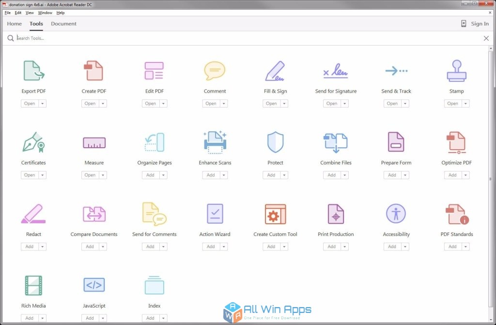Open the Edit PDF tool icon

point(154,71)
